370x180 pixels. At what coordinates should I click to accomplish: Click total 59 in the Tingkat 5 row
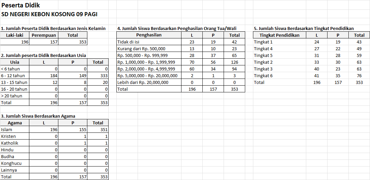click(360, 55)
